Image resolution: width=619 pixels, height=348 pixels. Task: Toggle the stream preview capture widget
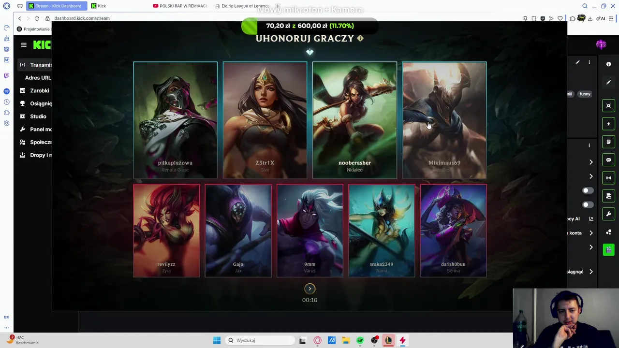[609, 105]
